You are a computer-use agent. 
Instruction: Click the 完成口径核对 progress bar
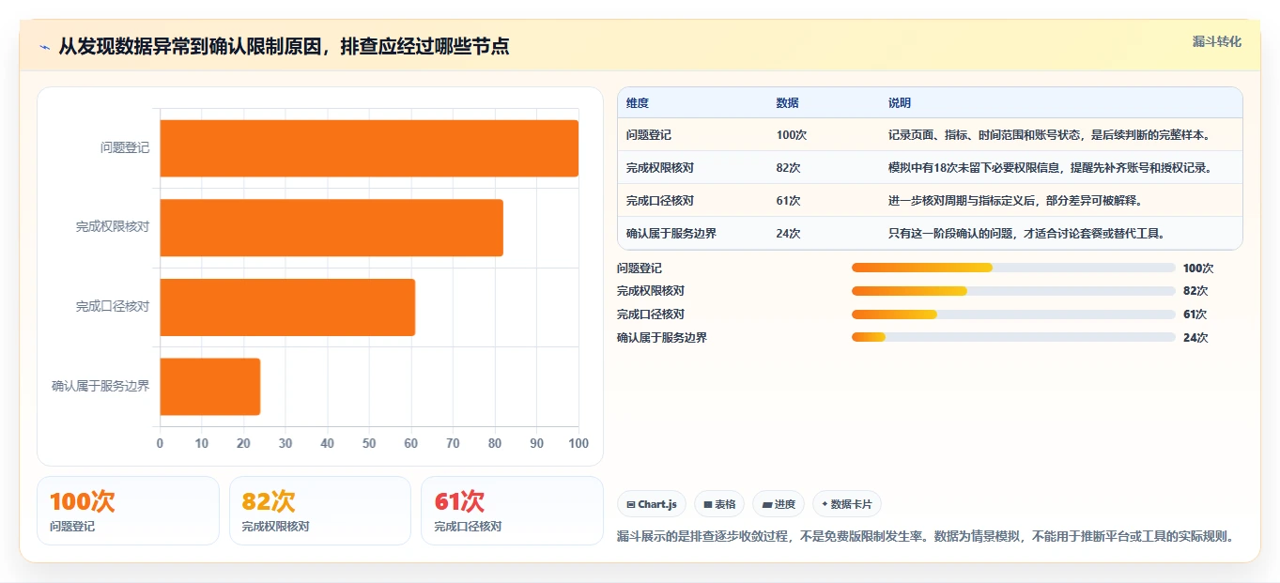pyautogui.click(x=1013, y=315)
